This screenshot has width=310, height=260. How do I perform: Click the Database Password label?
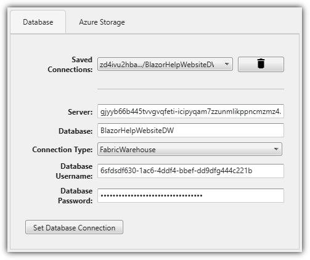coord(75,196)
